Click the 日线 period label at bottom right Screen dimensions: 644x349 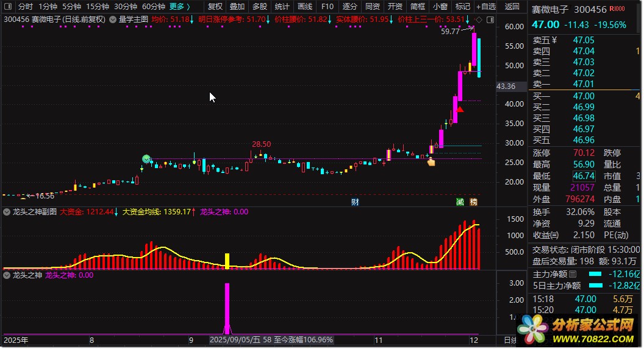pos(510,340)
